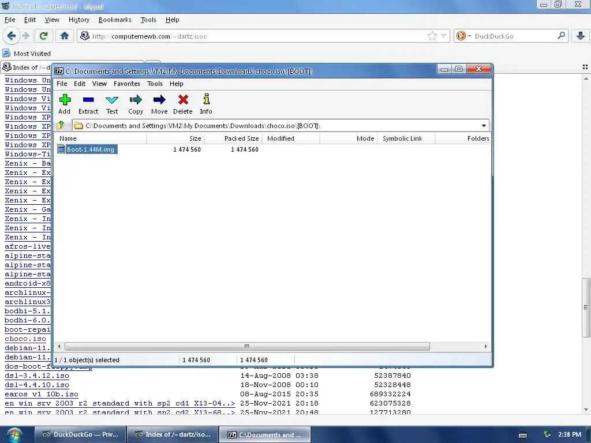Open the Most Visited bookmarks folder
Viewport: 591px width, 443px height.
tap(27, 54)
